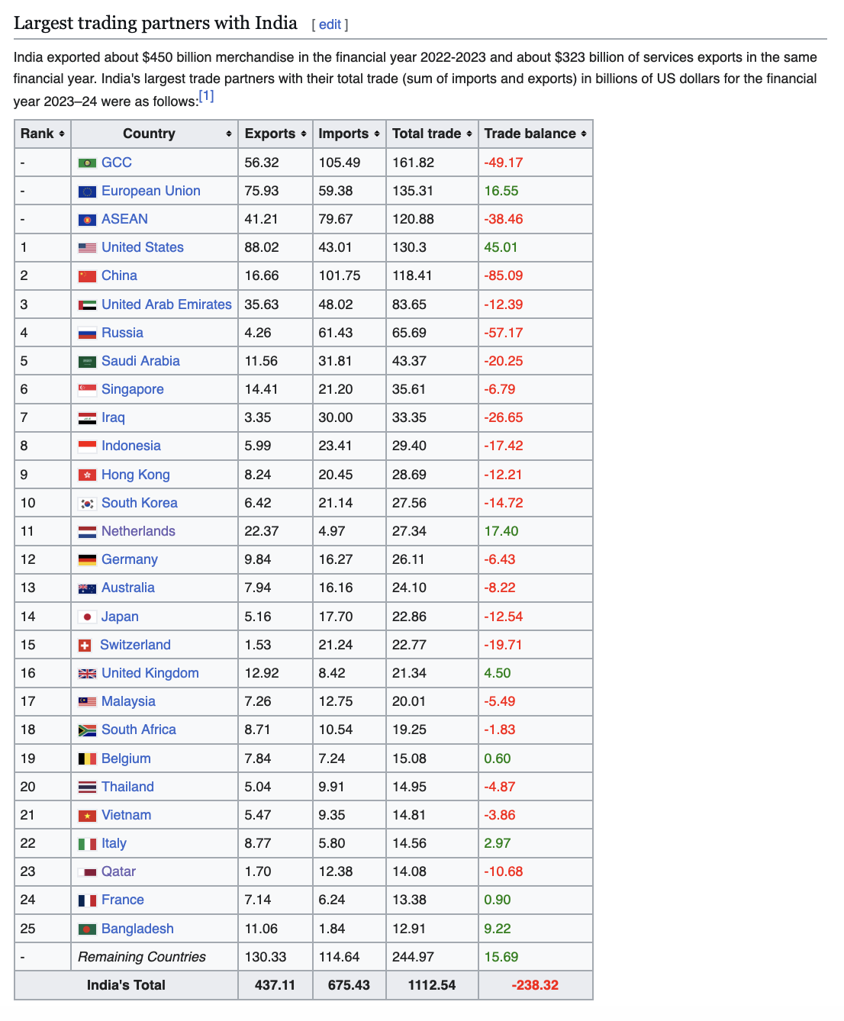Open the France link

[123, 900]
